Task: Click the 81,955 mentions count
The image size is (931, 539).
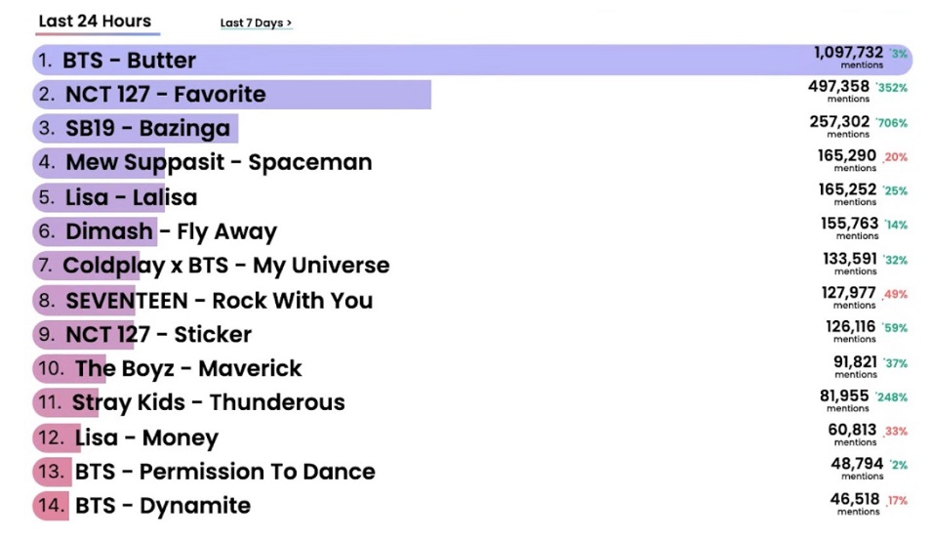Action: (x=844, y=400)
